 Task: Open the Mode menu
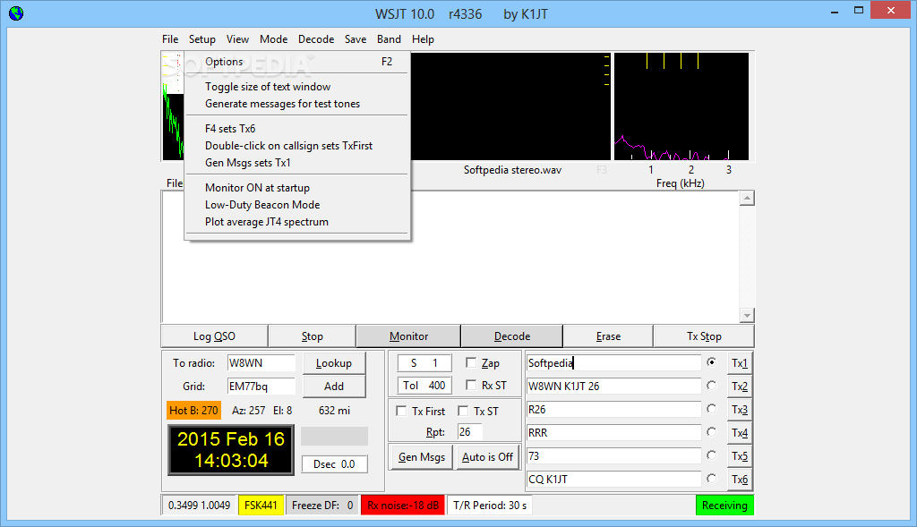274,39
